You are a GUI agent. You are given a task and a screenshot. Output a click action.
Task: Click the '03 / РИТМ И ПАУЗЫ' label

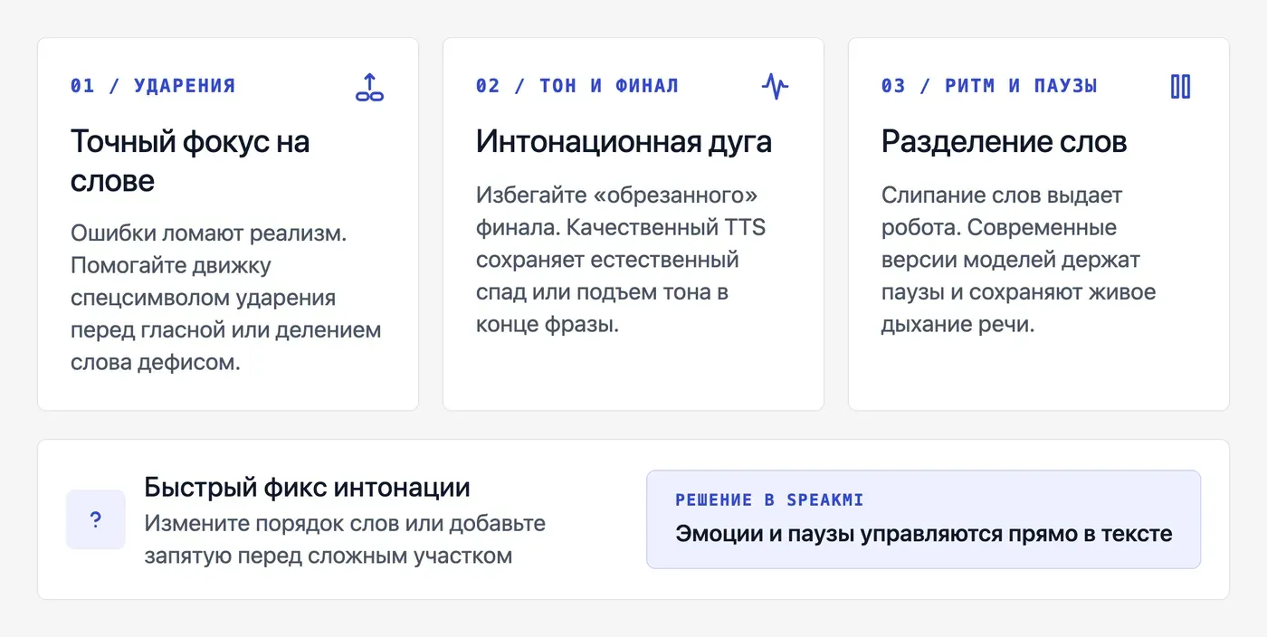[989, 86]
